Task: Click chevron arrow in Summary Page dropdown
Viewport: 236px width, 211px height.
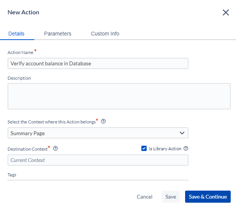Action: point(182,133)
